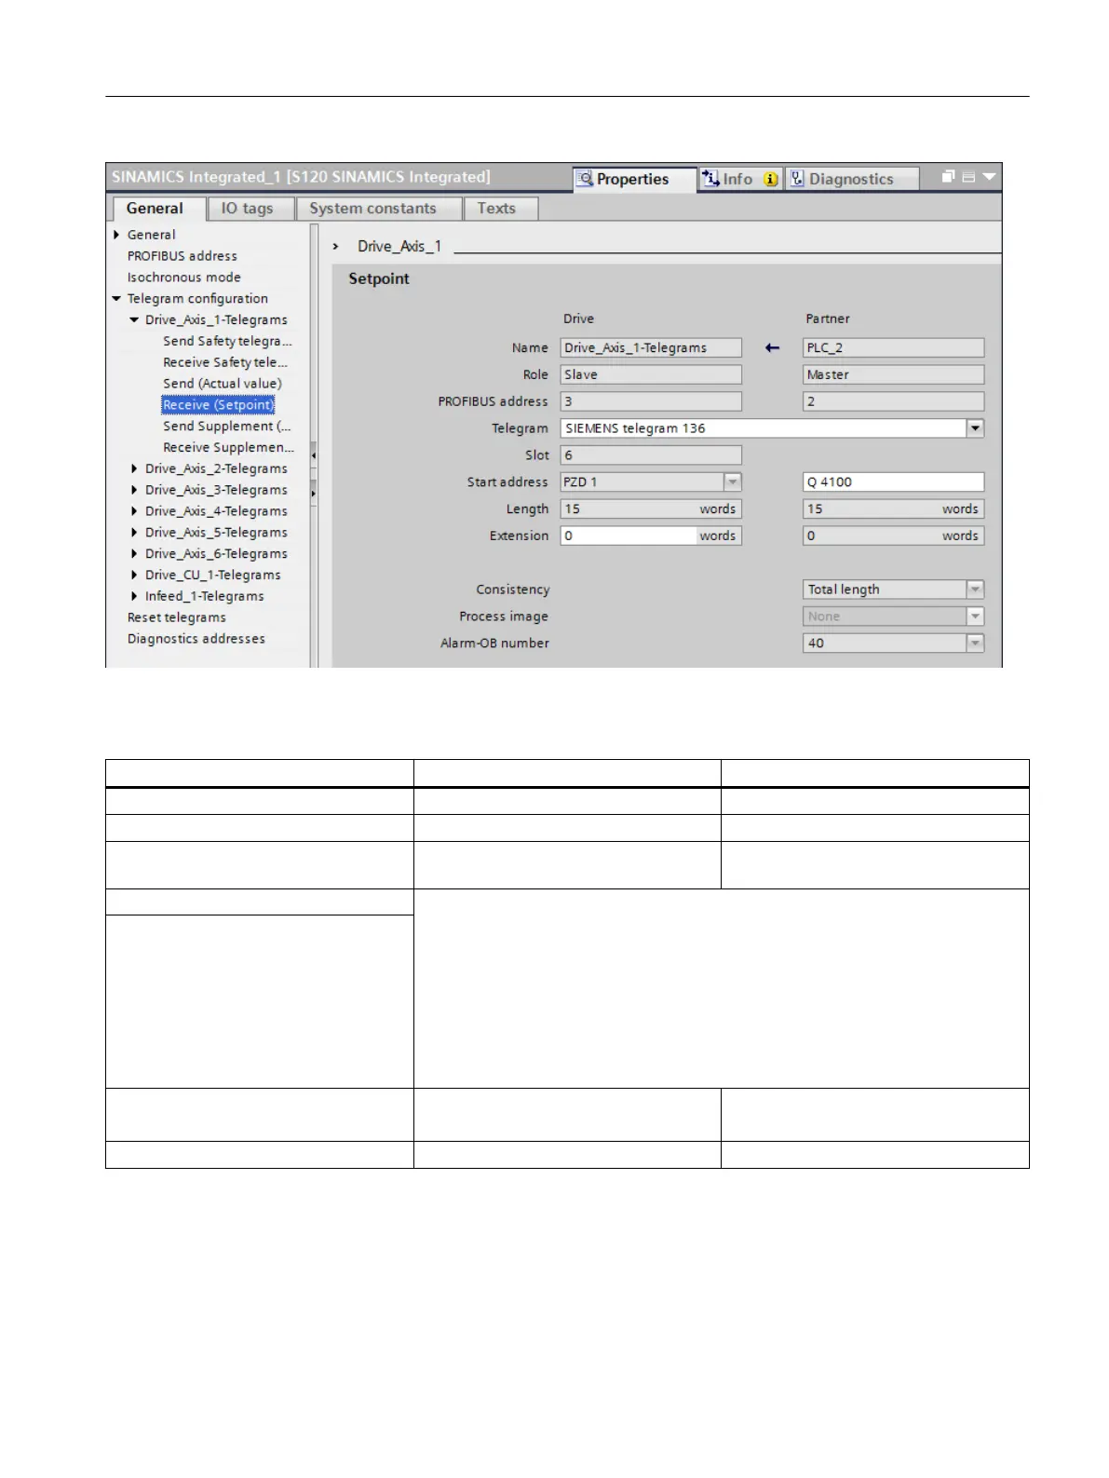Click the Diagnostics tab icon
This screenshot has width=1109, height=1478.
pyautogui.click(x=797, y=179)
